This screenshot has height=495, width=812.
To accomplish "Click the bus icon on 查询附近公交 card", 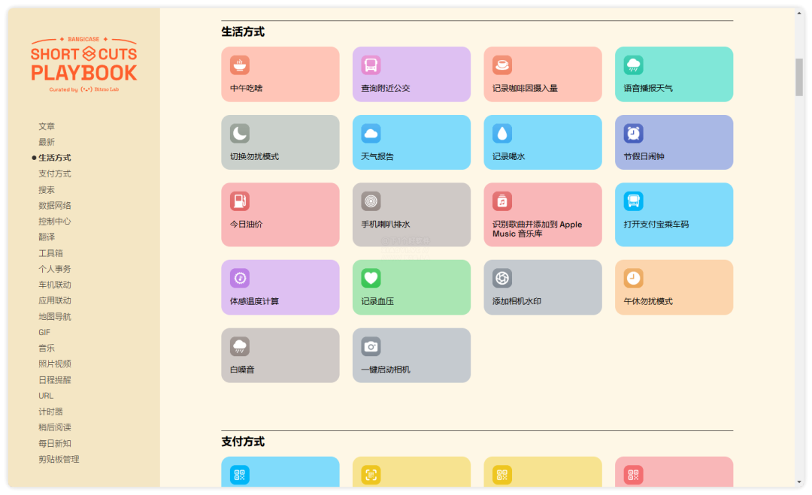I will coord(371,65).
